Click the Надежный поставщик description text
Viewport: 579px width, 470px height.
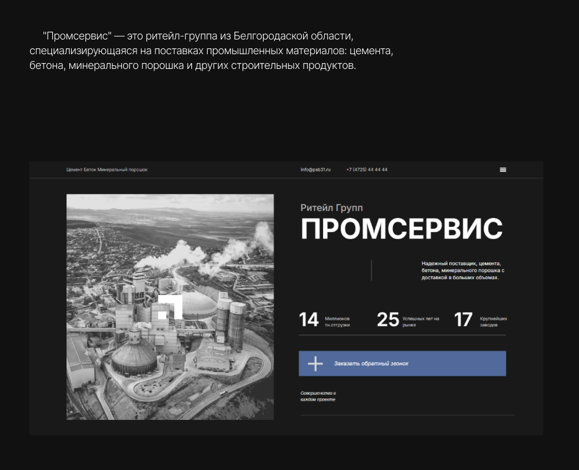coord(463,270)
